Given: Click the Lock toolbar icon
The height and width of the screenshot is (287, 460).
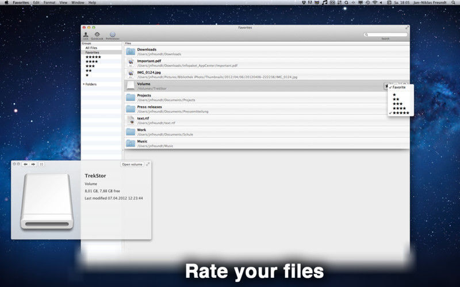Looking at the screenshot, I should tap(86, 34).
